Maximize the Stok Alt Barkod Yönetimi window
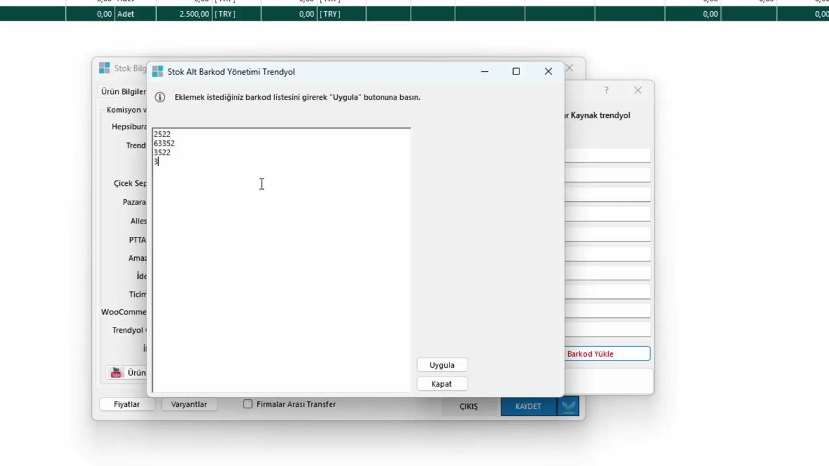Viewport: 829px width, 466px height. (516, 72)
